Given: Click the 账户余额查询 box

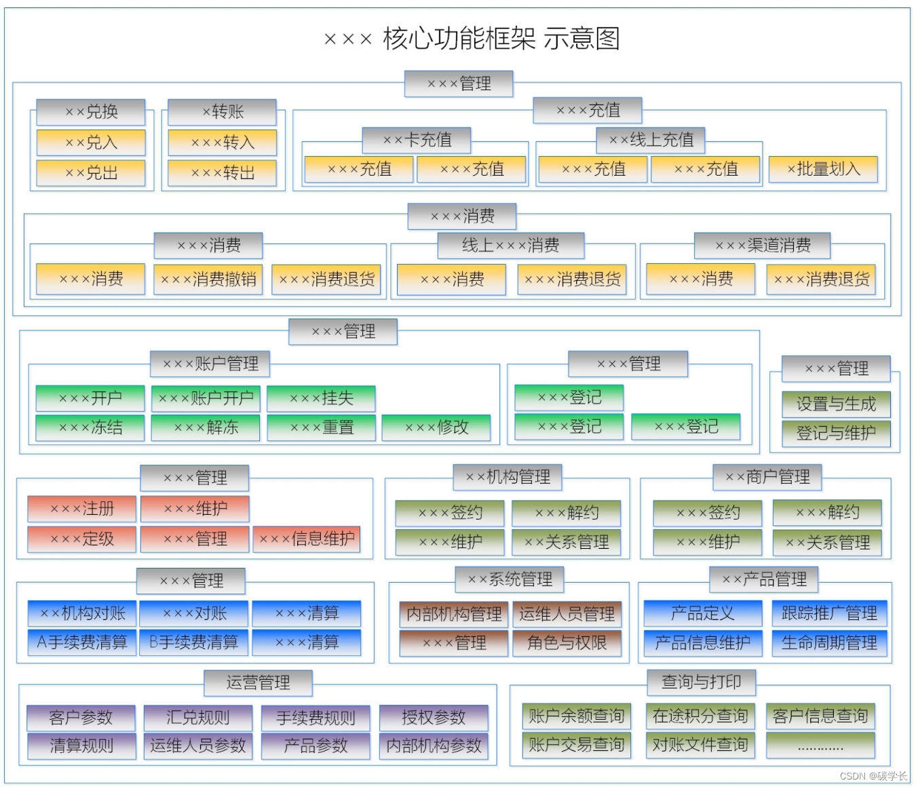Looking at the screenshot, I should [577, 716].
